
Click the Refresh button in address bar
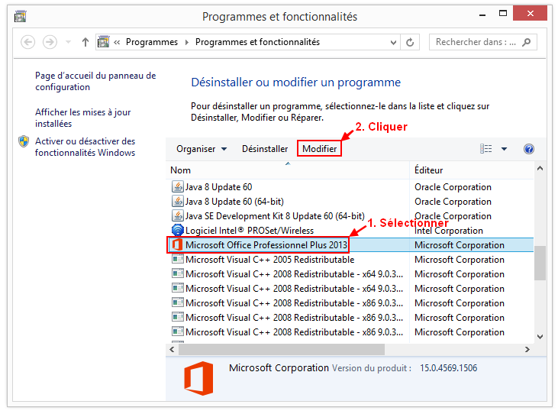point(411,43)
